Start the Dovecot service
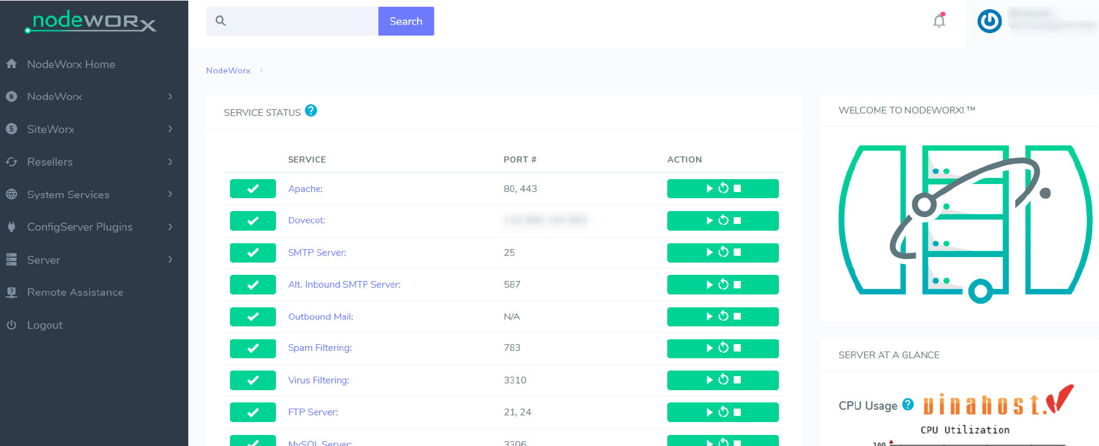The width and height of the screenshot is (1099, 446). click(710, 220)
